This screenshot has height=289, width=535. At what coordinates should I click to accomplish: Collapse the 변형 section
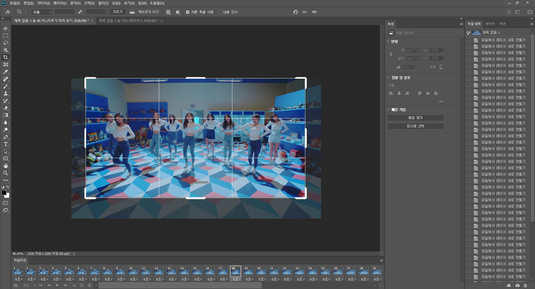(388, 41)
